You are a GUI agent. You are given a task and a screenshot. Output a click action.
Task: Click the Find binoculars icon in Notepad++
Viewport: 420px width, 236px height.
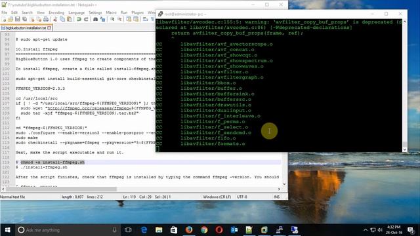pyautogui.click(x=95, y=19)
